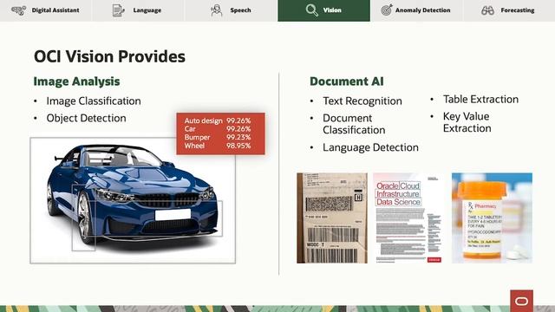Click the 'Car 99.26%' result row
555x312 pixels.
[218, 129]
